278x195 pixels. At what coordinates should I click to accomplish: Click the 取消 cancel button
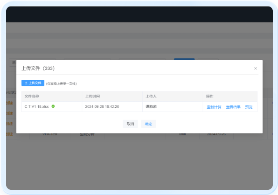point(130,124)
